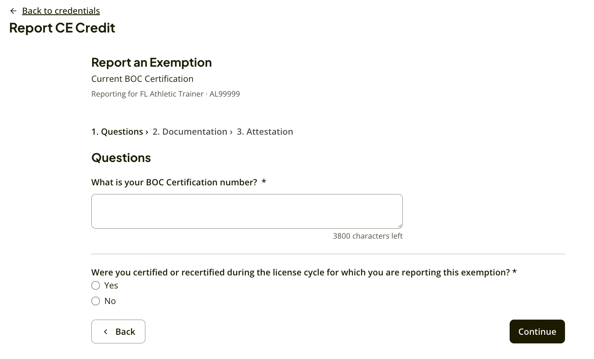
Task: Switch to the 2. Documentation step
Action: 190,132
